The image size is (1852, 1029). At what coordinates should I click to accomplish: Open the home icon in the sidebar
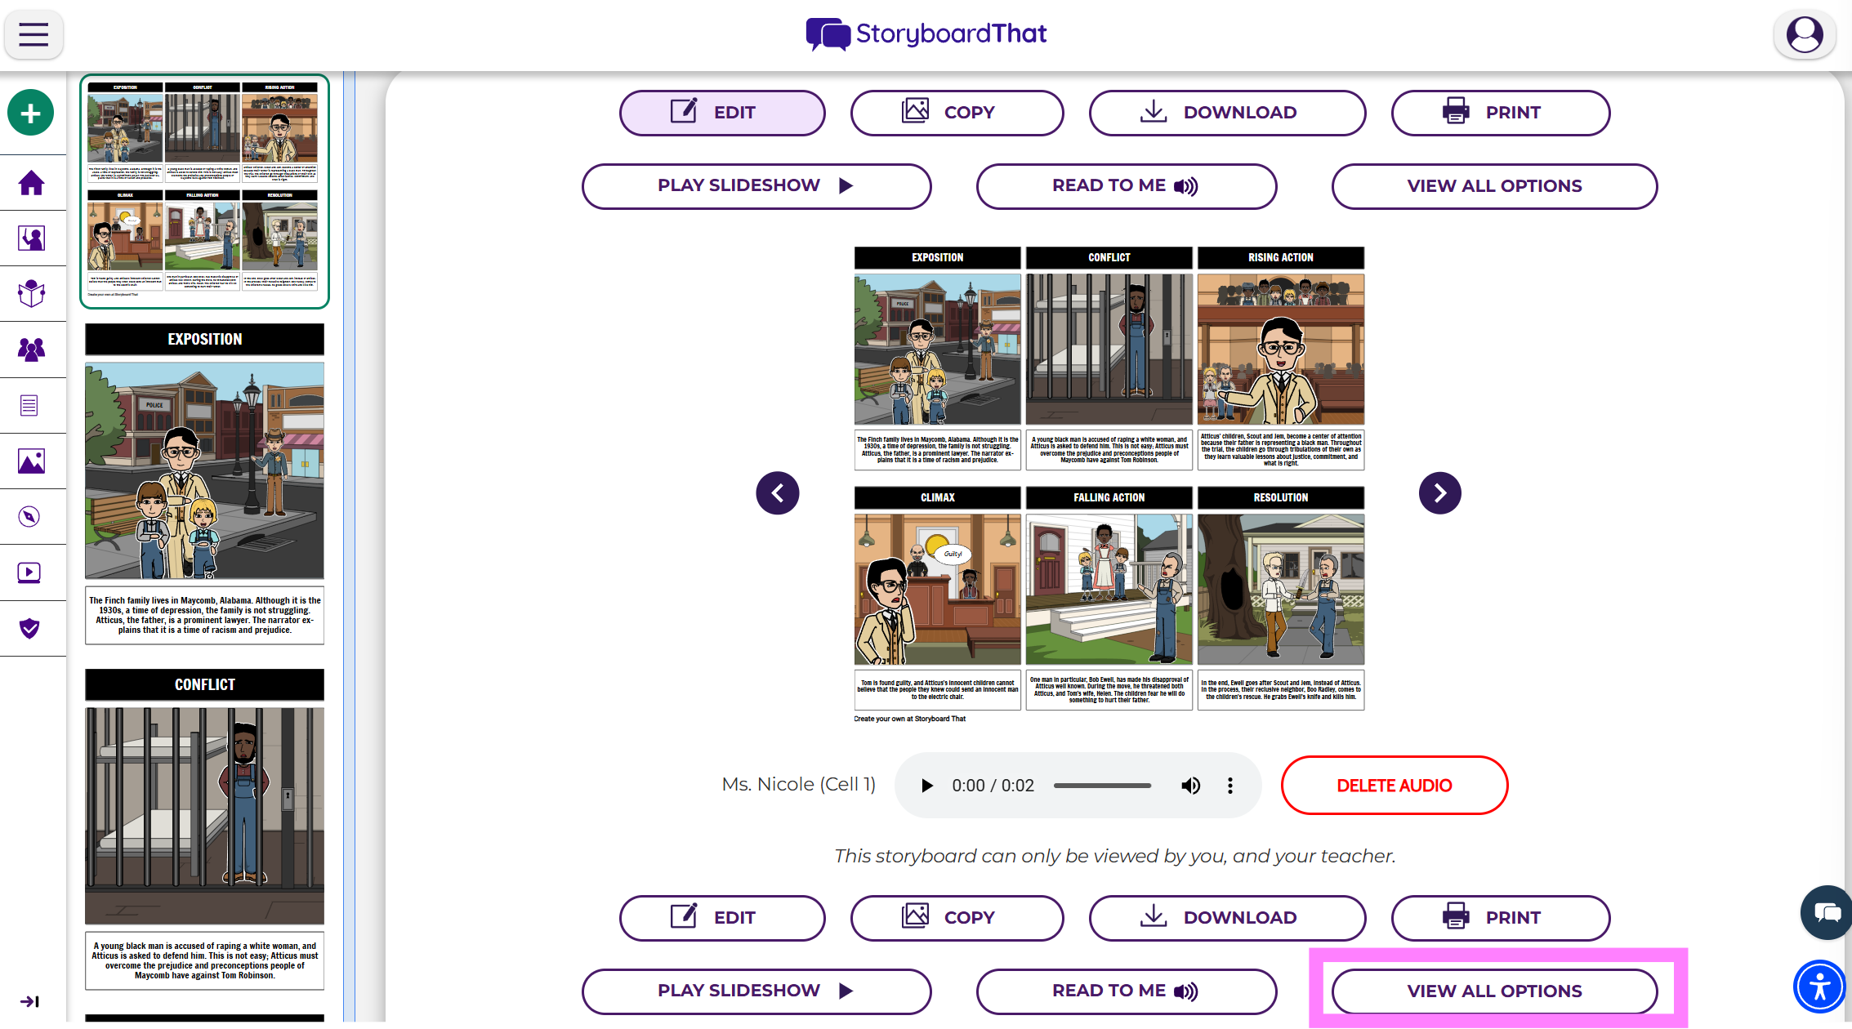[31, 183]
